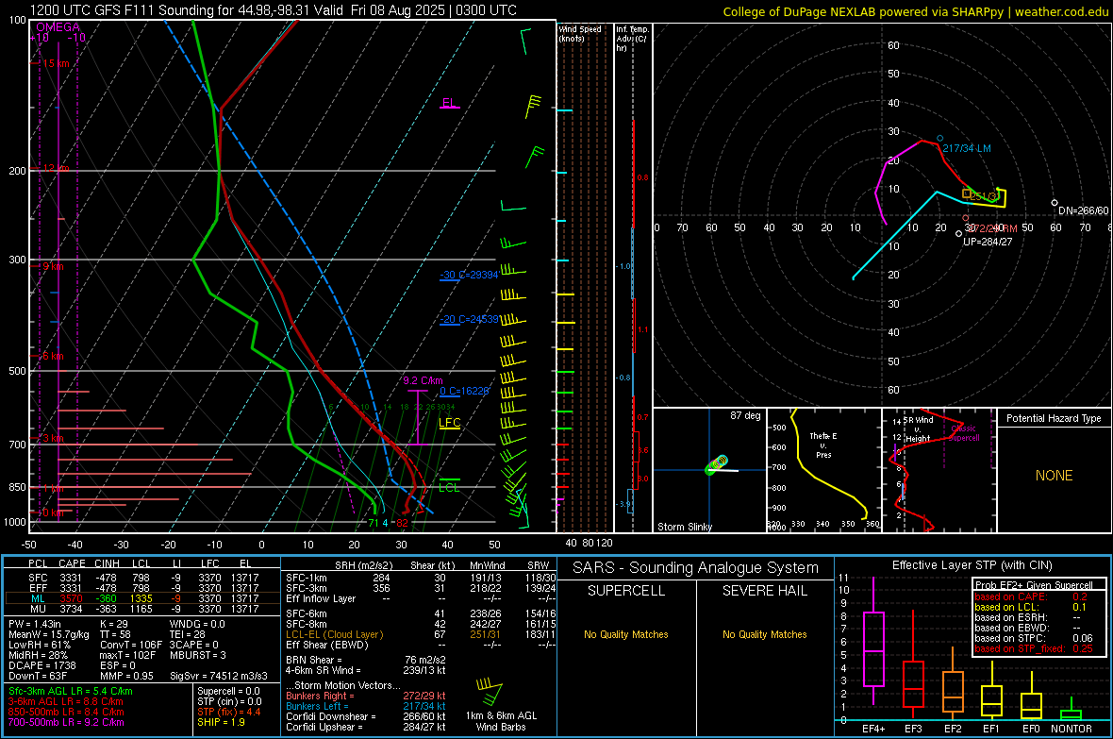Click the 0 C=16228' freezing level label

464,391
